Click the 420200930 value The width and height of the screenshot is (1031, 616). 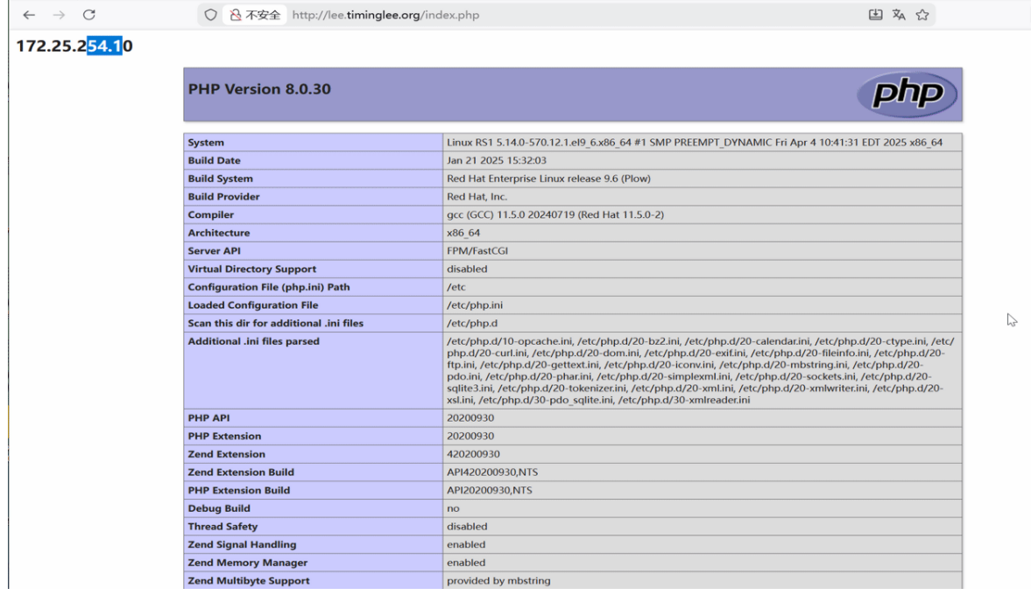click(473, 454)
